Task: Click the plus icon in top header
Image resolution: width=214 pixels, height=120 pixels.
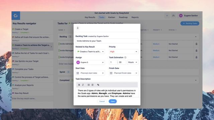Action: pyautogui.click(x=167, y=16)
